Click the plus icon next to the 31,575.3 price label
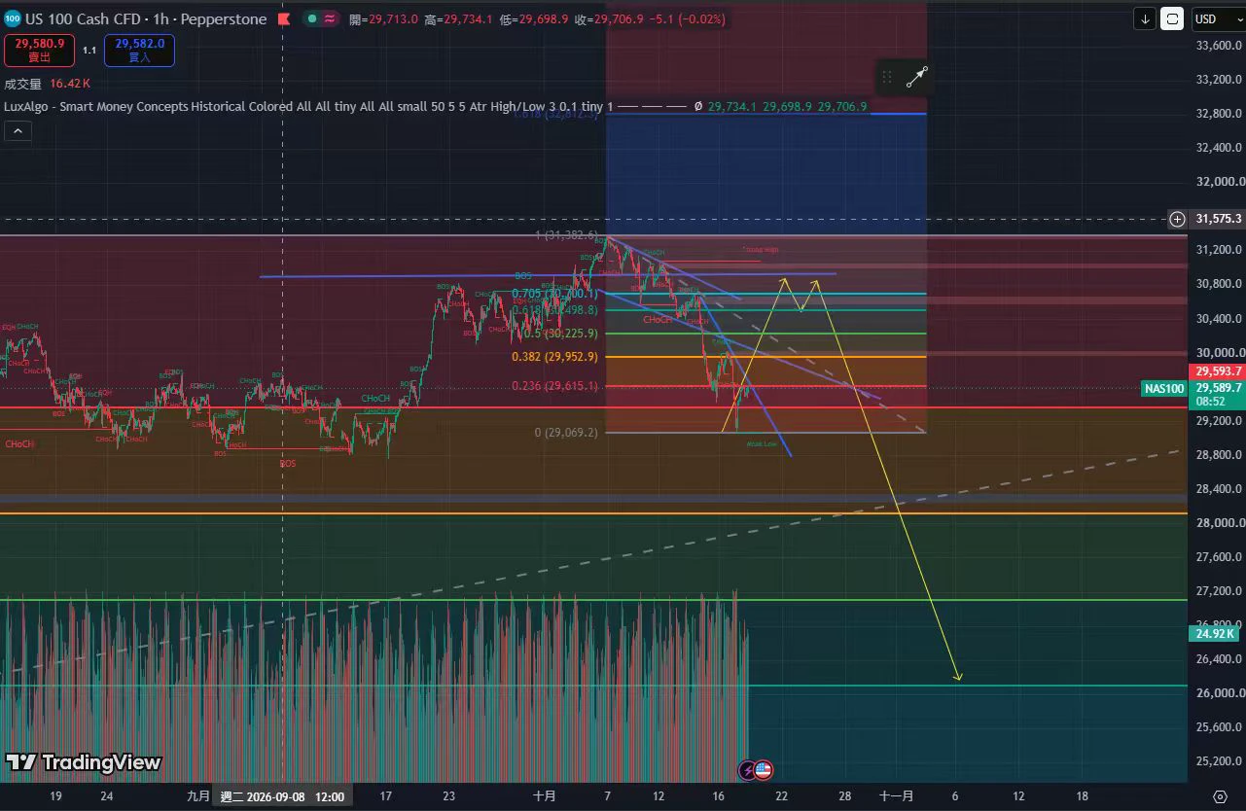The image size is (1246, 811). coord(1177,219)
